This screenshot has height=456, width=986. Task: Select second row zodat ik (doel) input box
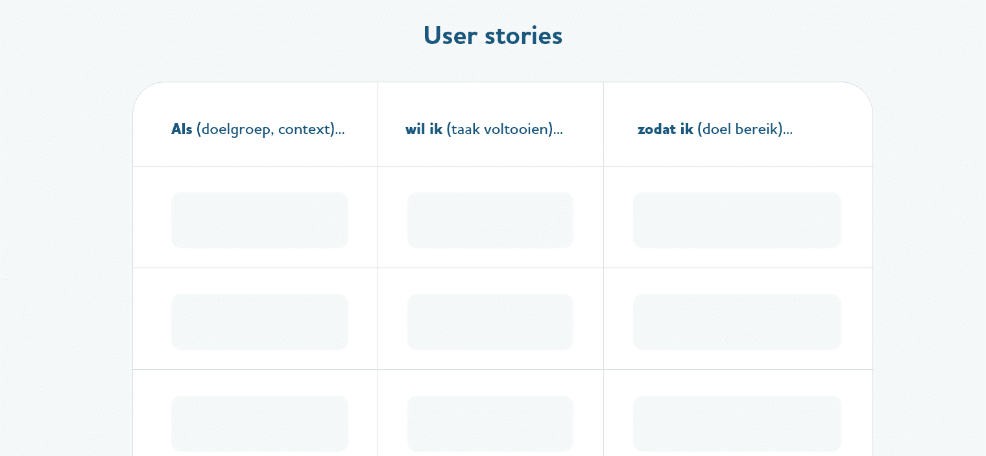(737, 322)
